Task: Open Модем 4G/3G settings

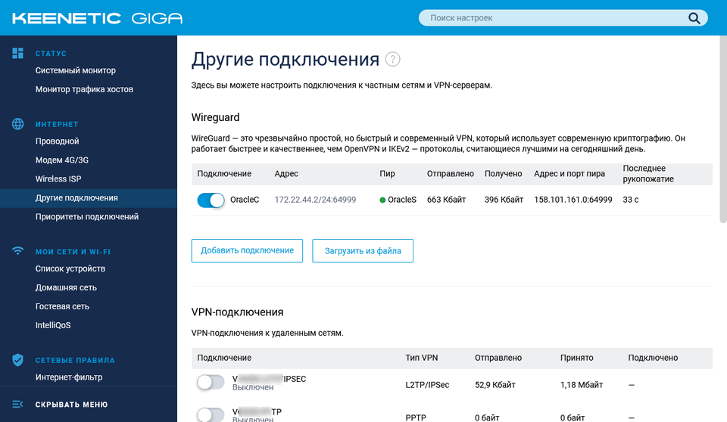Action: pos(62,160)
